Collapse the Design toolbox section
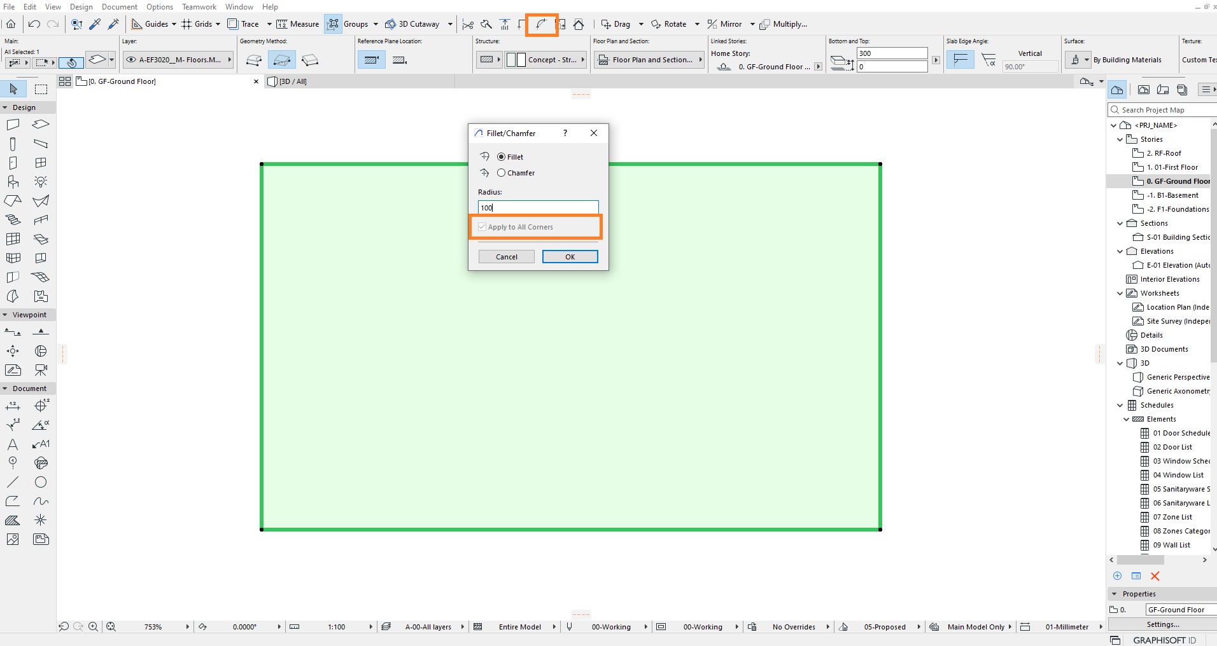This screenshot has height=646, width=1217. click(5, 107)
